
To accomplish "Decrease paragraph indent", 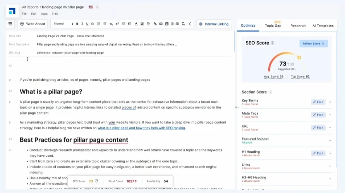I will point(124,24).
